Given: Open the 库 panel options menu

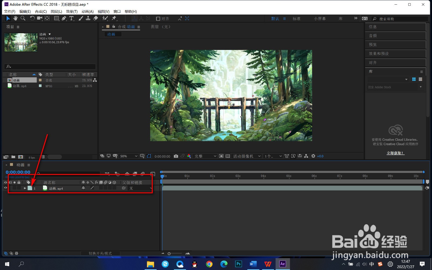Looking at the screenshot, I should [421, 72].
